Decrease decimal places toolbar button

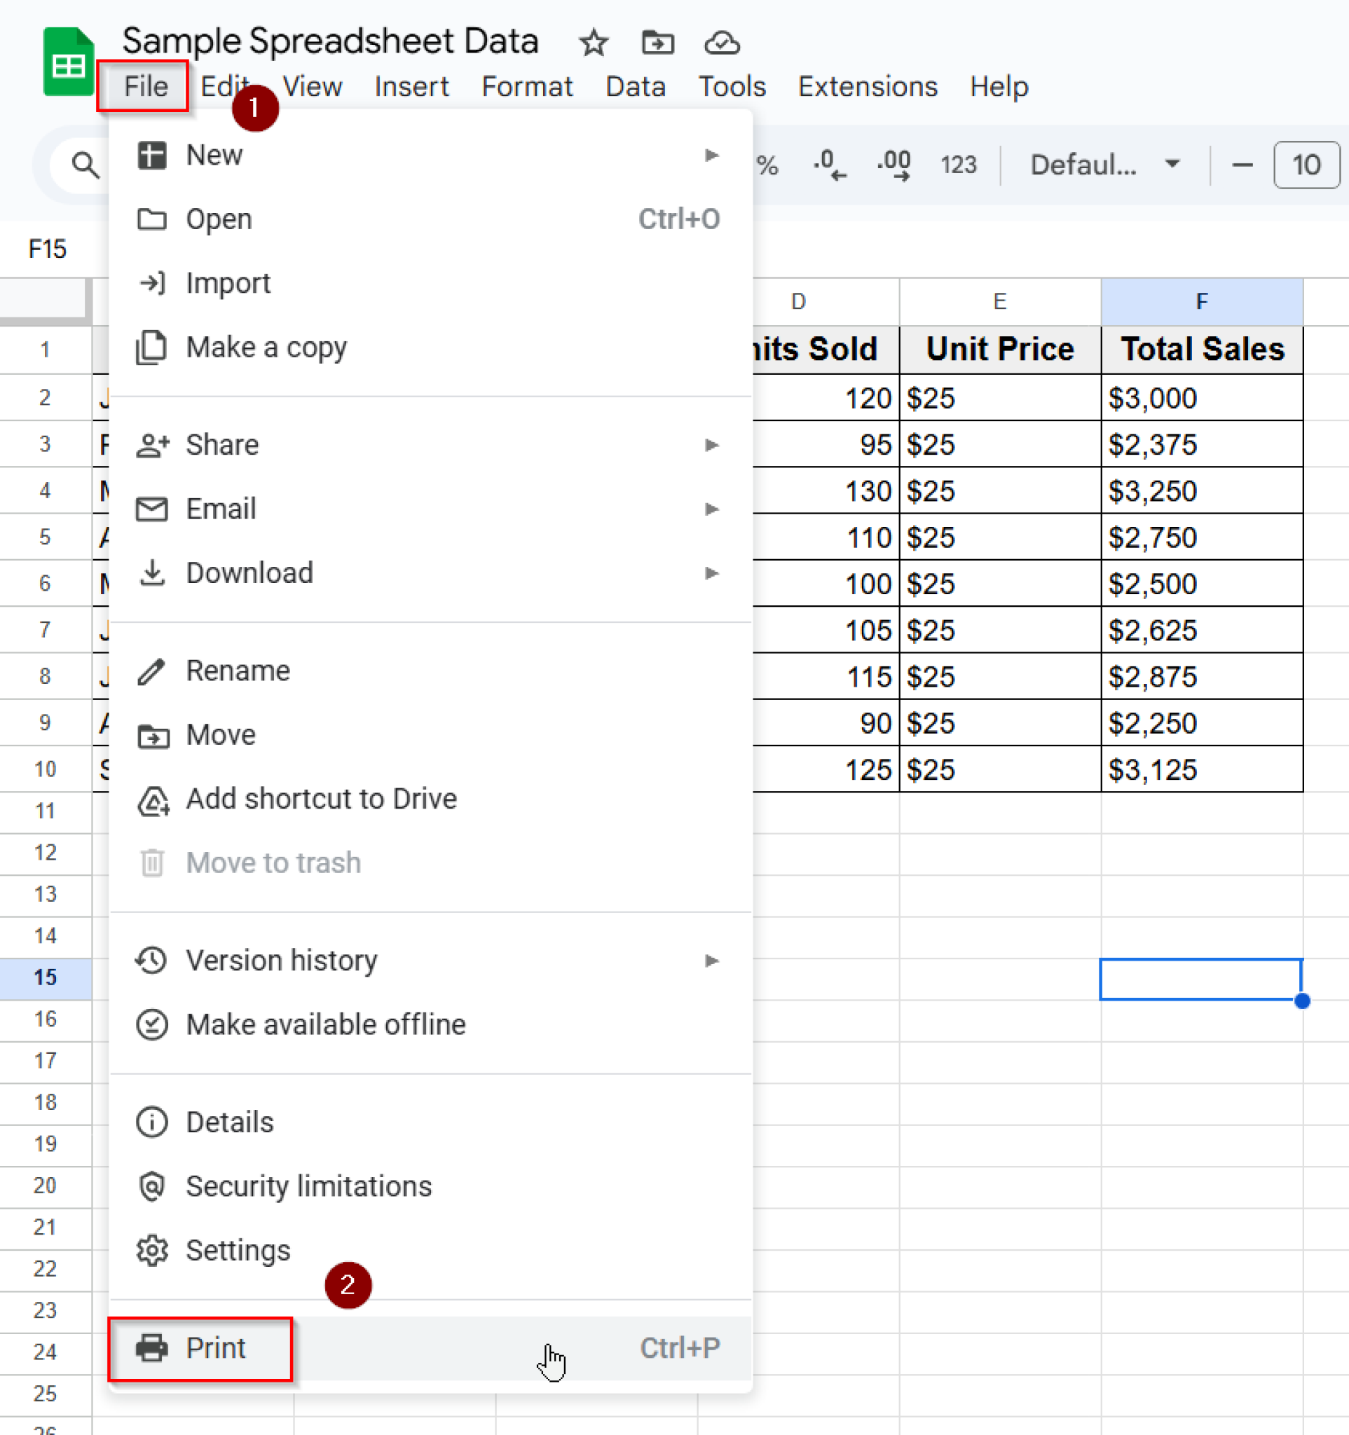point(828,165)
